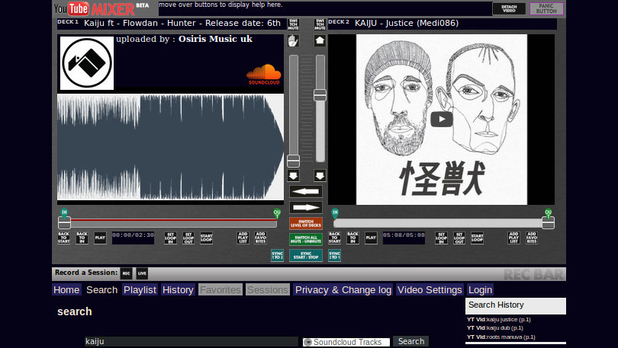Click the left arrow crossfade button
The height and width of the screenshot is (348, 618).
tap(306, 191)
